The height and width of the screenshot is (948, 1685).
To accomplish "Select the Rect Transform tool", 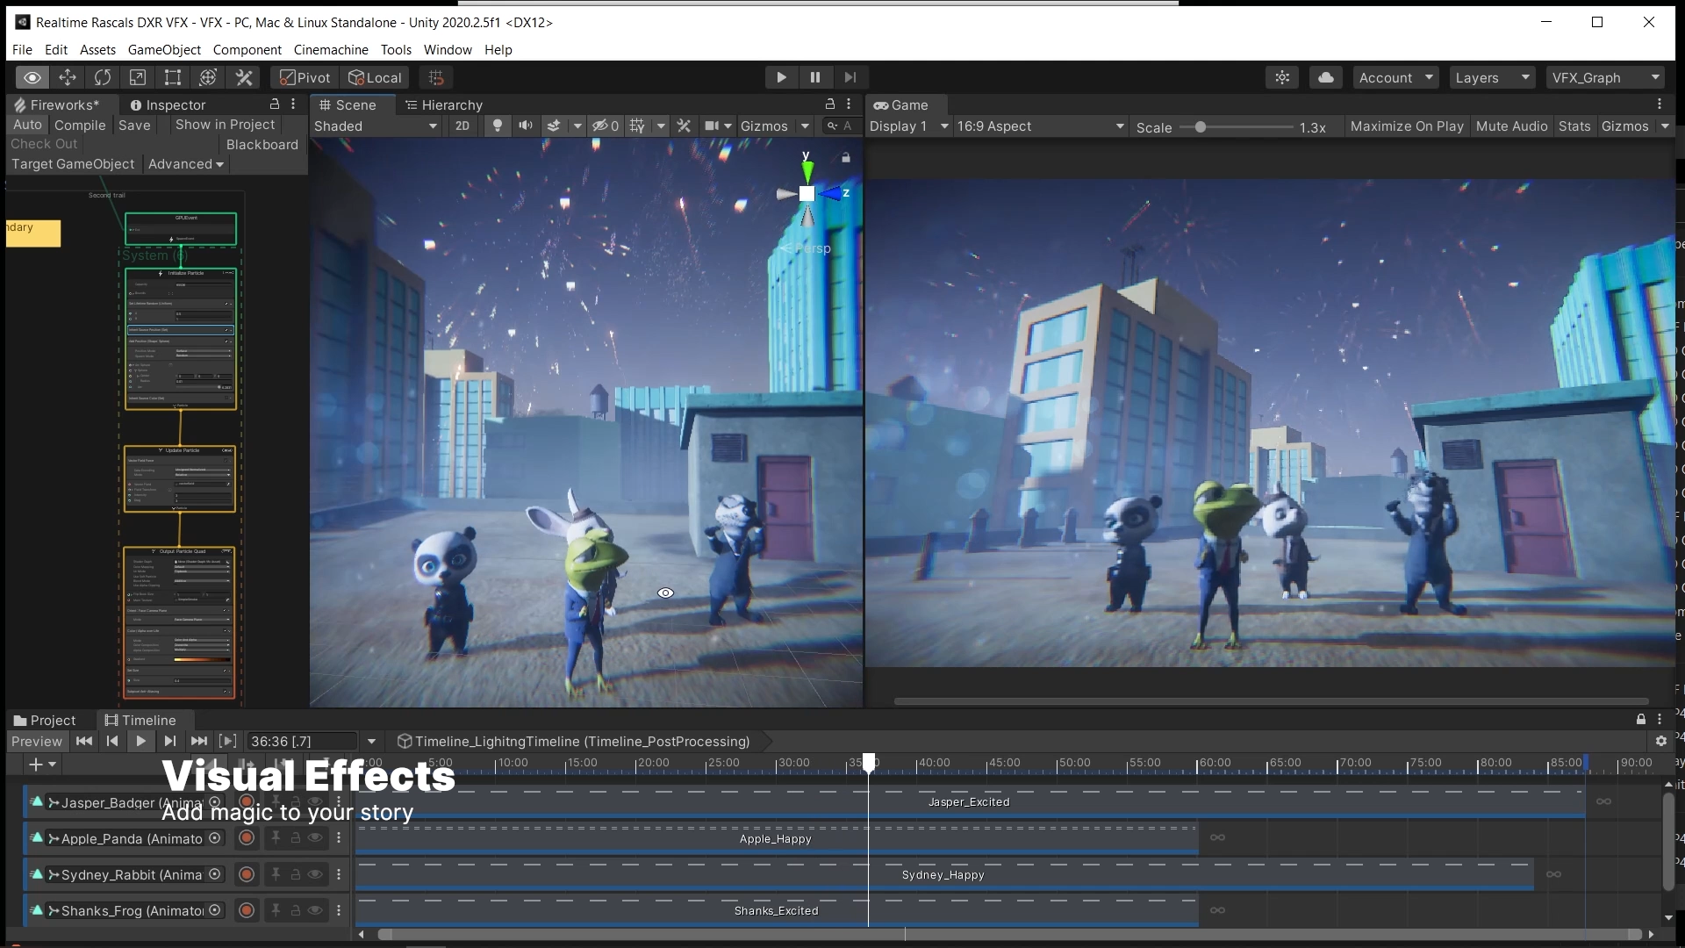I will tap(173, 77).
